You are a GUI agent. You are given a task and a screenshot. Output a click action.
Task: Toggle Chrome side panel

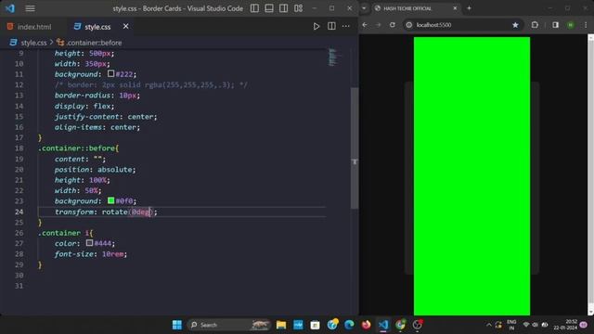pyautogui.click(x=555, y=25)
